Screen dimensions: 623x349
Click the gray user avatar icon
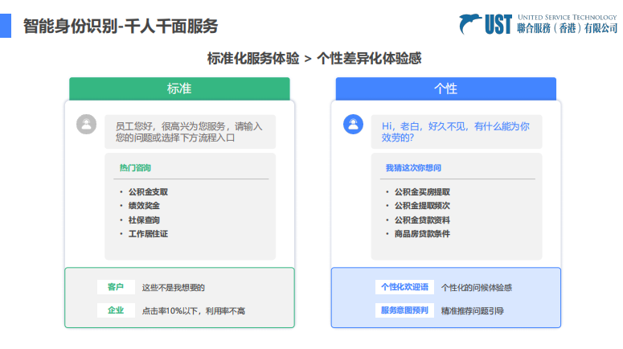[86, 124]
